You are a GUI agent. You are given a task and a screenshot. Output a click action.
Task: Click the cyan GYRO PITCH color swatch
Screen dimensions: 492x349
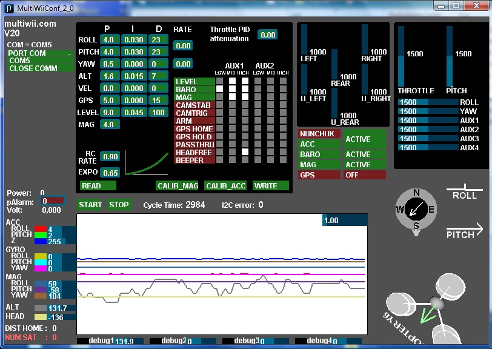pyautogui.click(x=41, y=262)
